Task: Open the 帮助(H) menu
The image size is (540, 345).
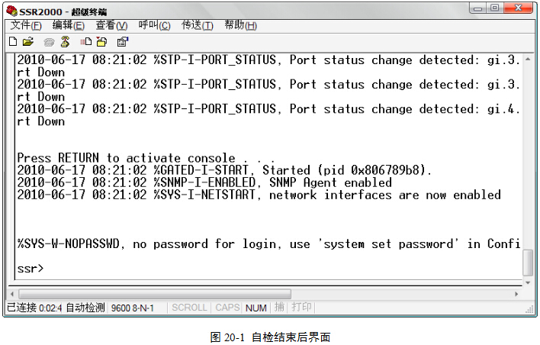Action: 240,25
